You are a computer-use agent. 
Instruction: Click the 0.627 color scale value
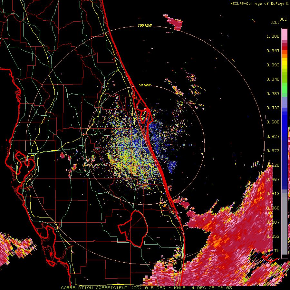pos(273,137)
